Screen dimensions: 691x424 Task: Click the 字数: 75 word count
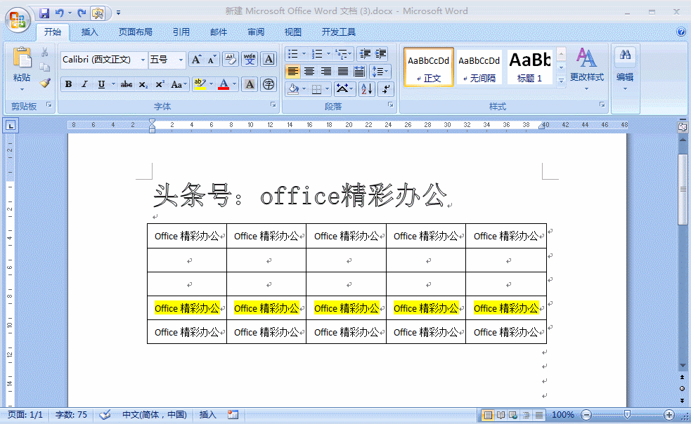[71, 415]
